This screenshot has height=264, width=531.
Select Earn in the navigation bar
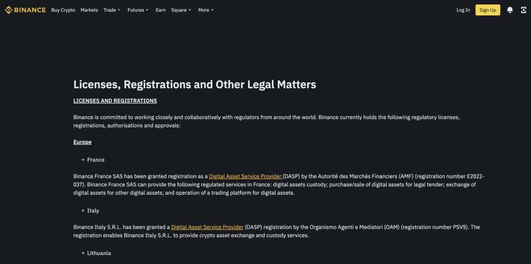pyautogui.click(x=160, y=10)
